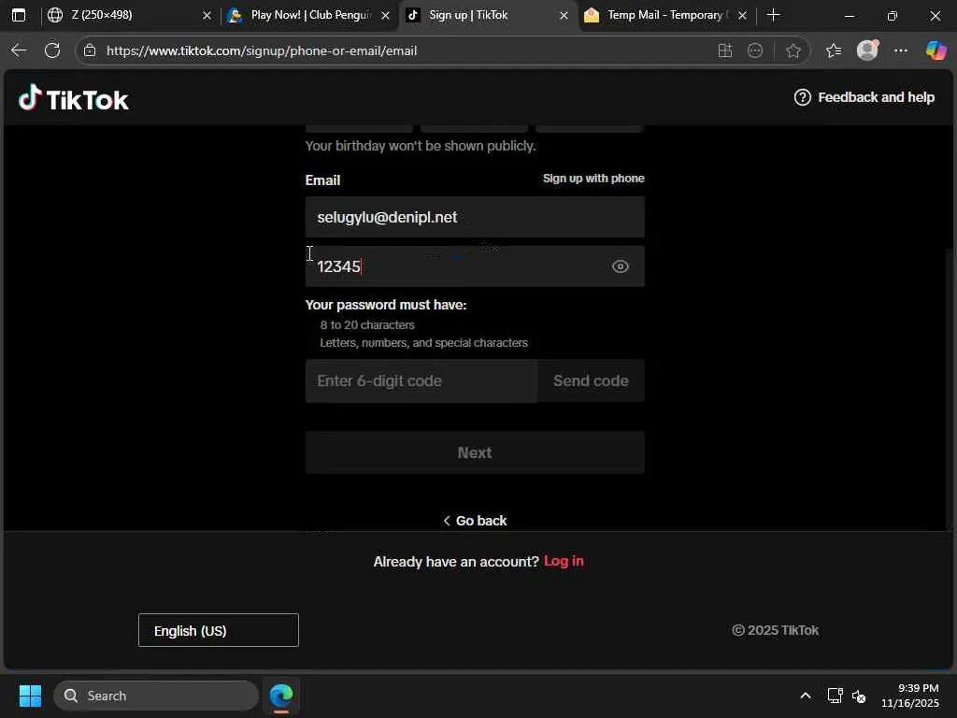The width and height of the screenshot is (957, 718).
Task: Close the Z (250×498) tab
Action: [x=207, y=15]
